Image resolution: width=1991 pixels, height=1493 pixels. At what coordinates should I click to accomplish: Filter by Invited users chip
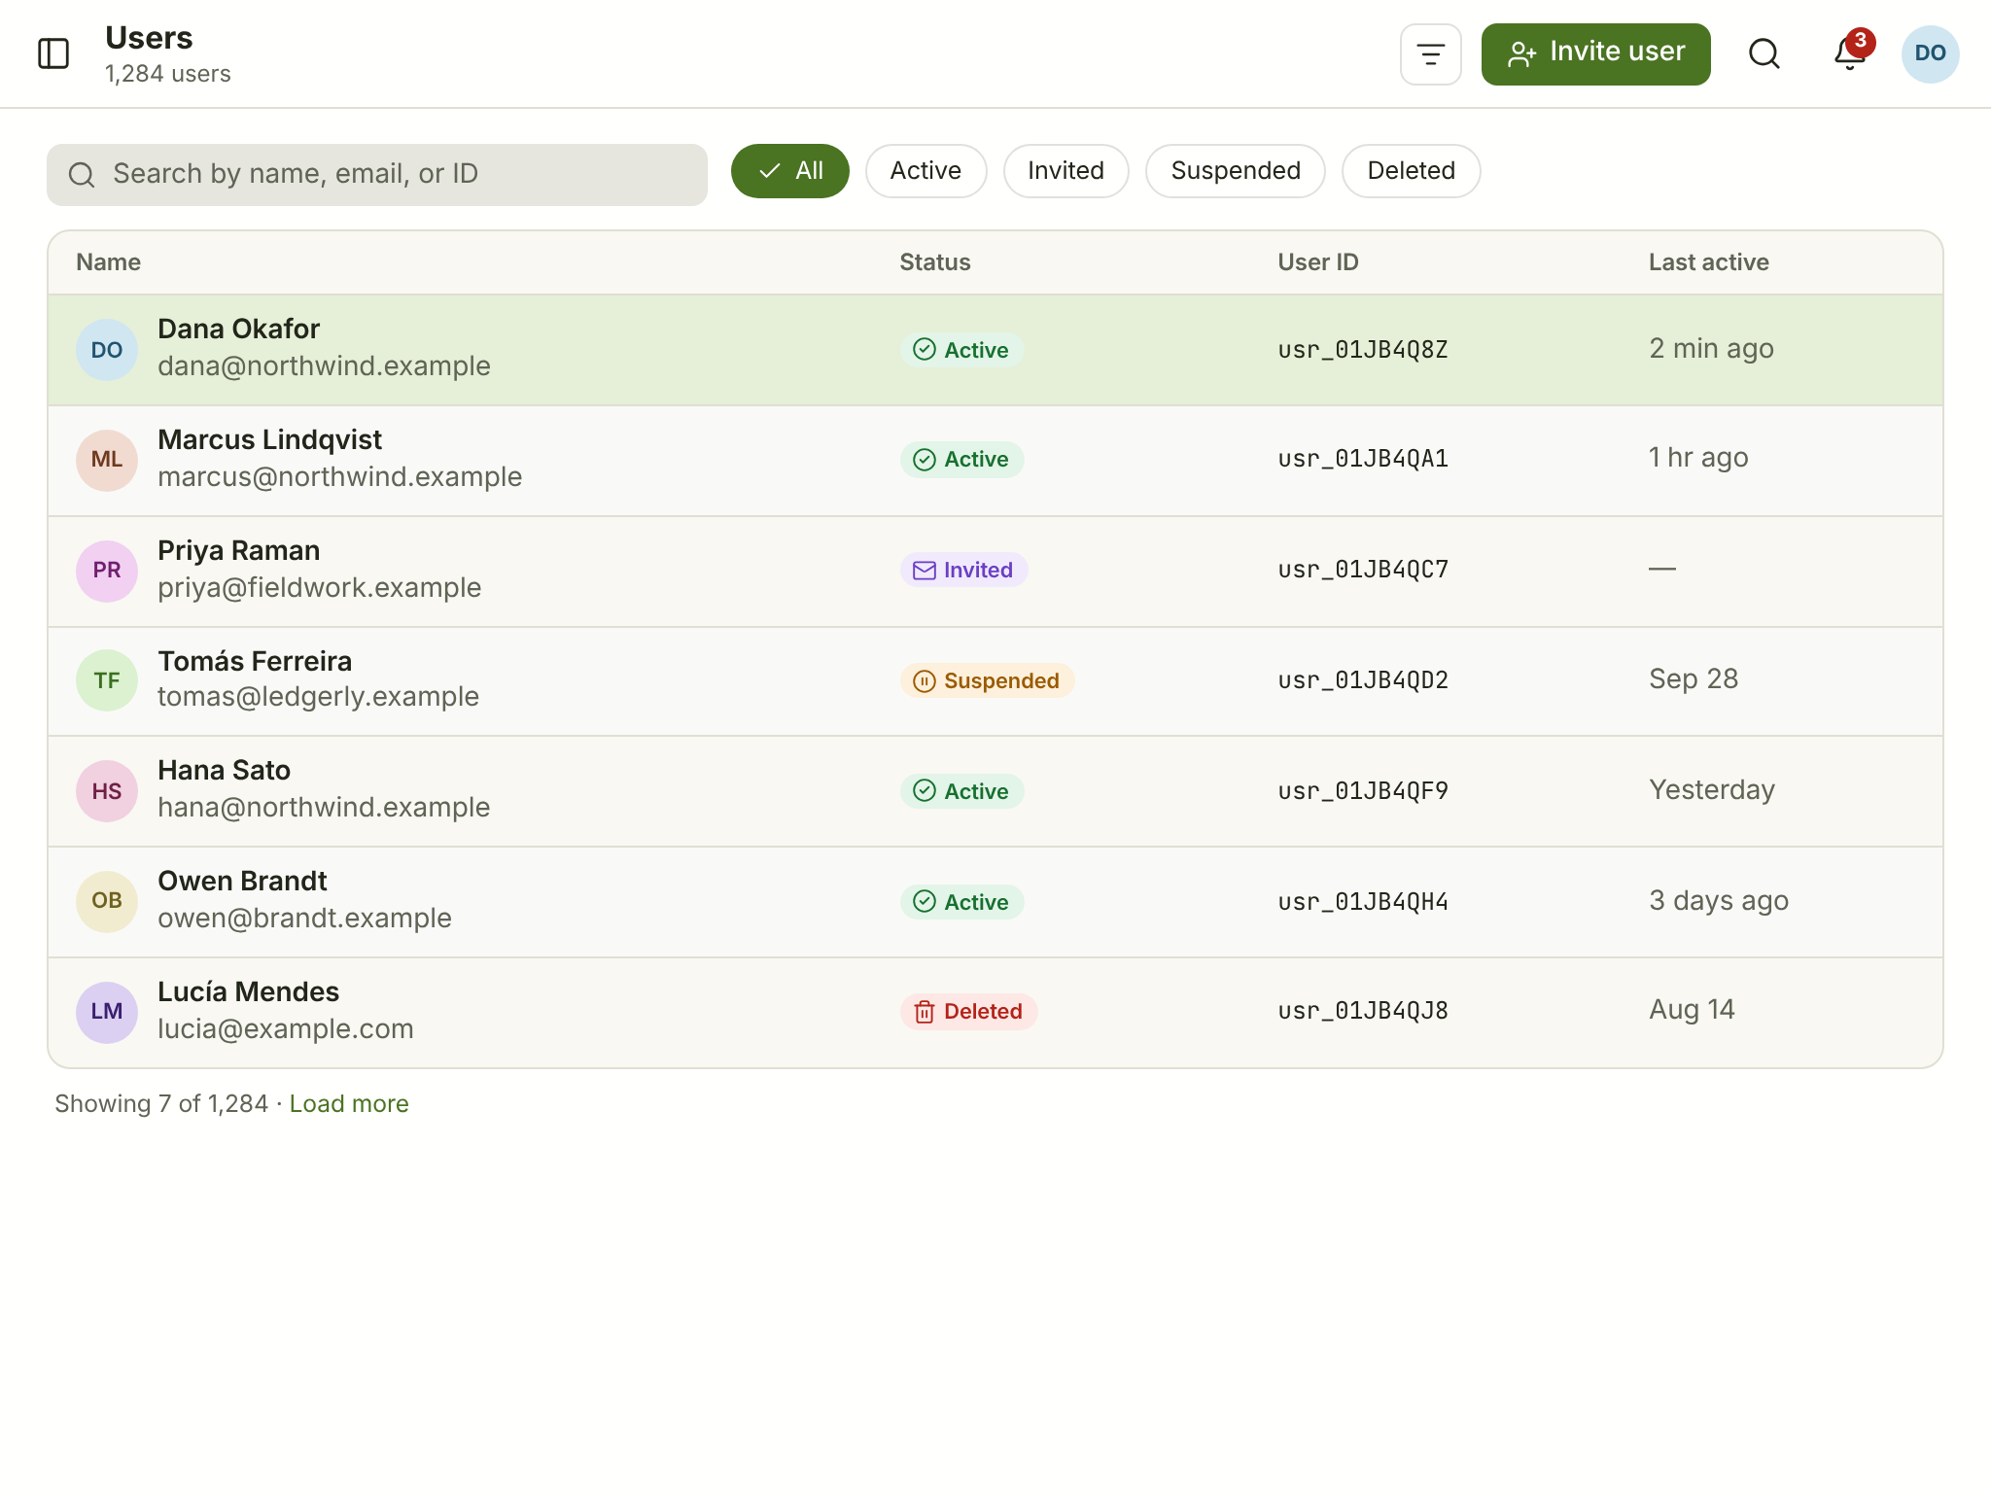click(1065, 171)
